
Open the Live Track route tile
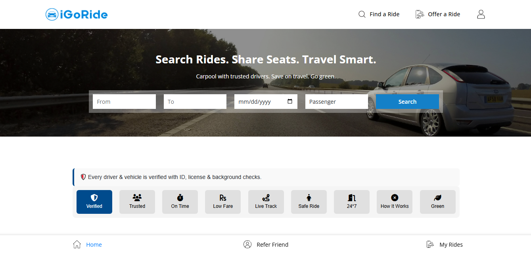click(266, 202)
